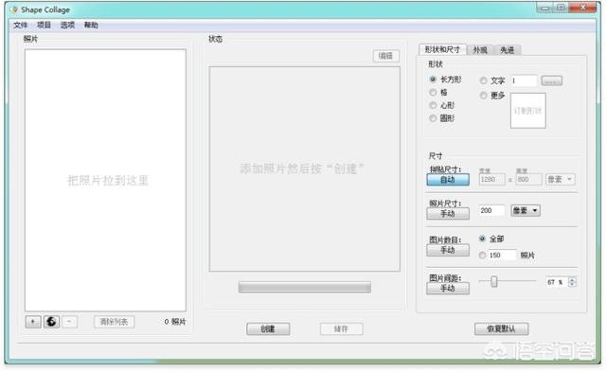The image size is (606, 372).
Task: Click the photo count field 150
Action: (x=502, y=255)
